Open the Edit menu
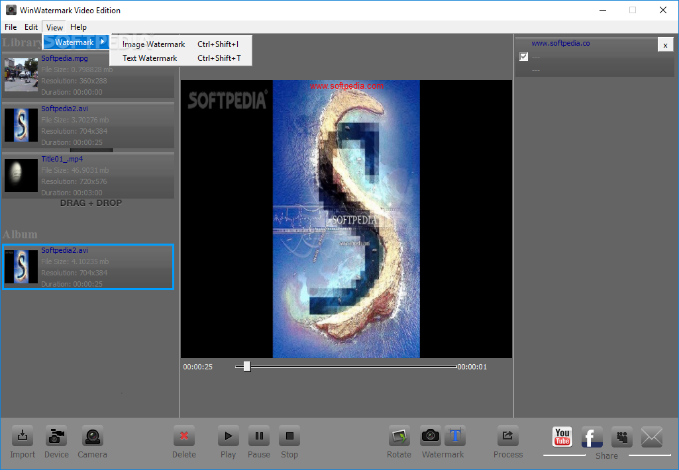The image size is (679, 470). (x=31, y=27)
